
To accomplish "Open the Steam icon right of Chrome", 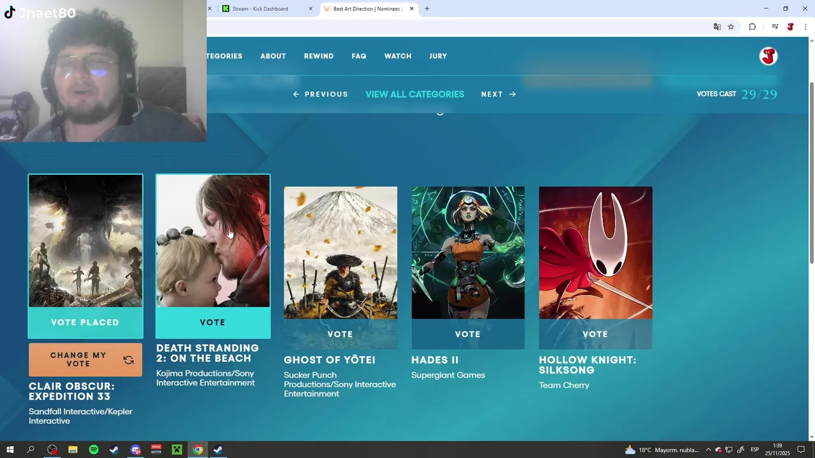I will pyautogui.click(x=218, y=450).
